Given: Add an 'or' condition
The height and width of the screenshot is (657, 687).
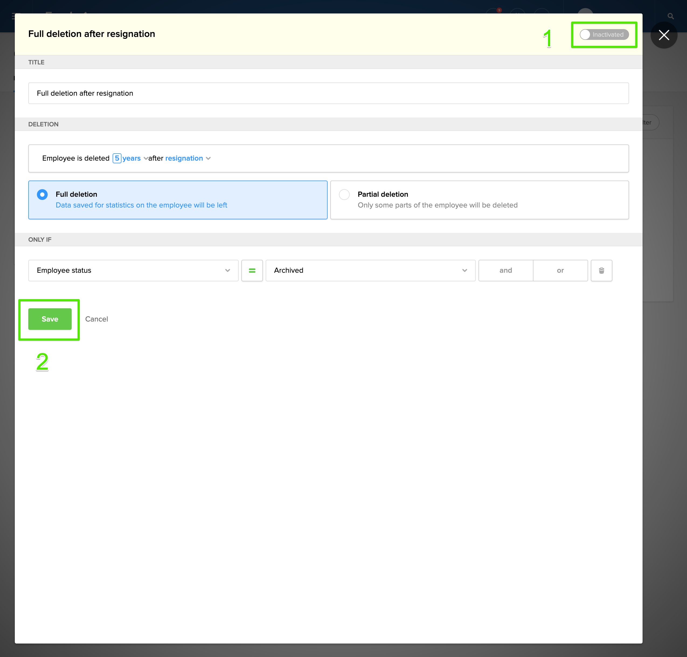Looking at the screenshot, I should pos(560,270).
